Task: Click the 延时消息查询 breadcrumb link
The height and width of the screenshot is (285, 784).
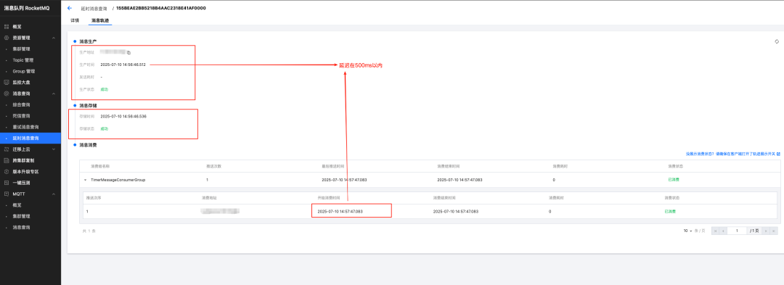Action: pos(94,9)
